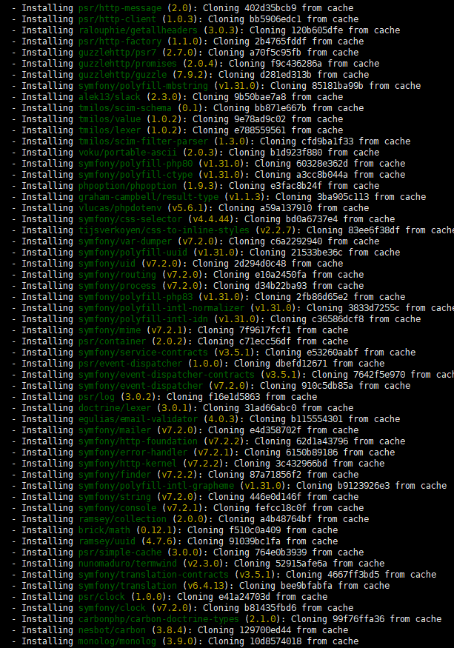Select the psr/event-dispatcher package name

[x=130, y=364]
